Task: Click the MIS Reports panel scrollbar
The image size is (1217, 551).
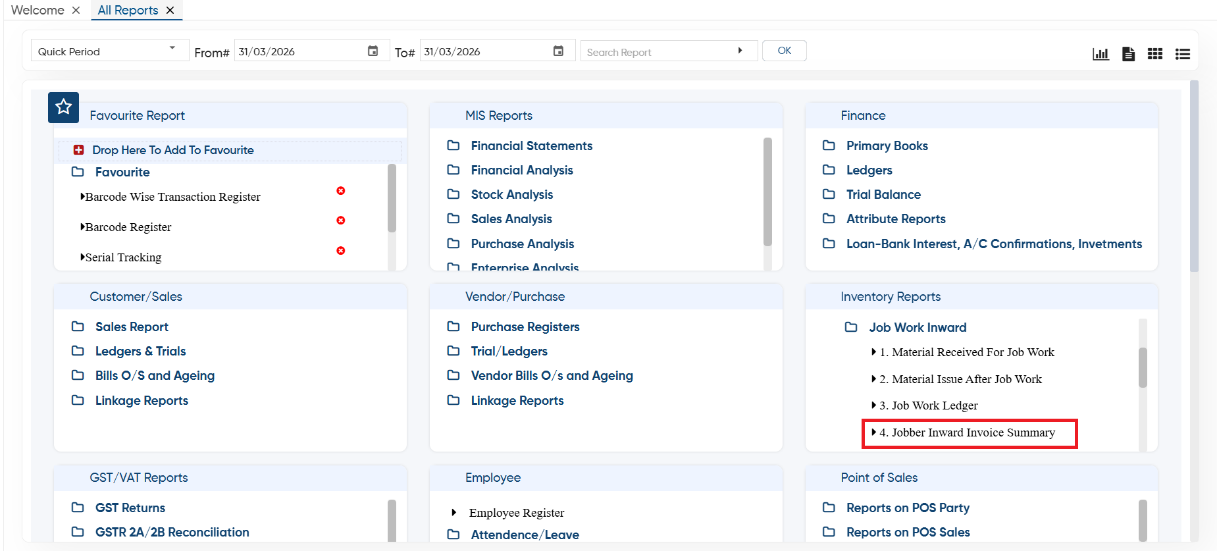Action: pos(767,192)
